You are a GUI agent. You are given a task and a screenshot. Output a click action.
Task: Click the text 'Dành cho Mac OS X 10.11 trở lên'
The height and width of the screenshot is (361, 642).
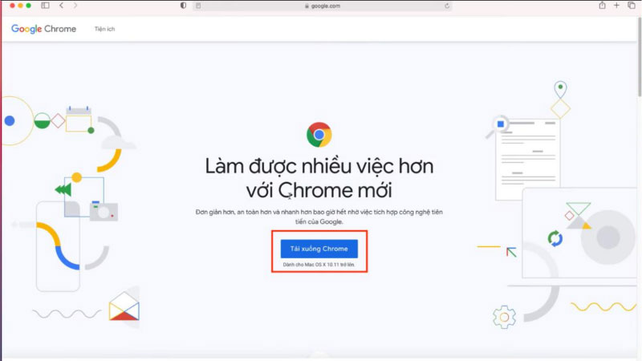point(319,265)
